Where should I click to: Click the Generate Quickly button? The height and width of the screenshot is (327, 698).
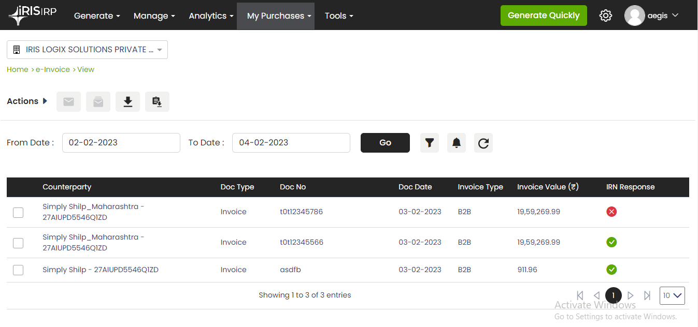(544, 16)
